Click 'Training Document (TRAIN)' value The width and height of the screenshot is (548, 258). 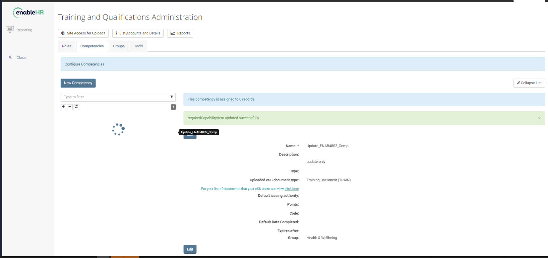328,180
